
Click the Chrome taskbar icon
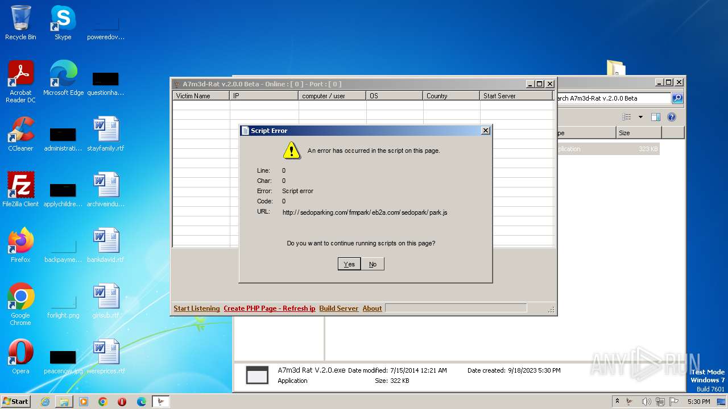(x=103, y=402)
